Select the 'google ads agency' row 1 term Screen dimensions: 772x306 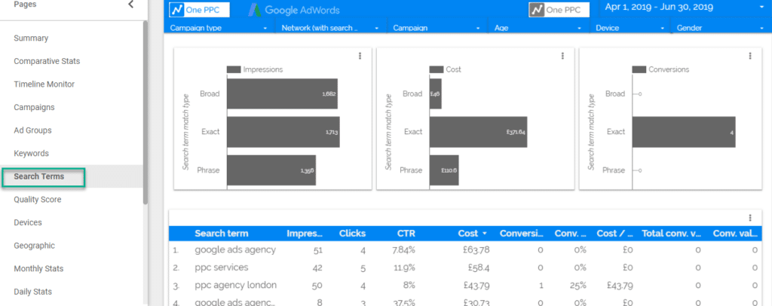click(x=235, y=250)
